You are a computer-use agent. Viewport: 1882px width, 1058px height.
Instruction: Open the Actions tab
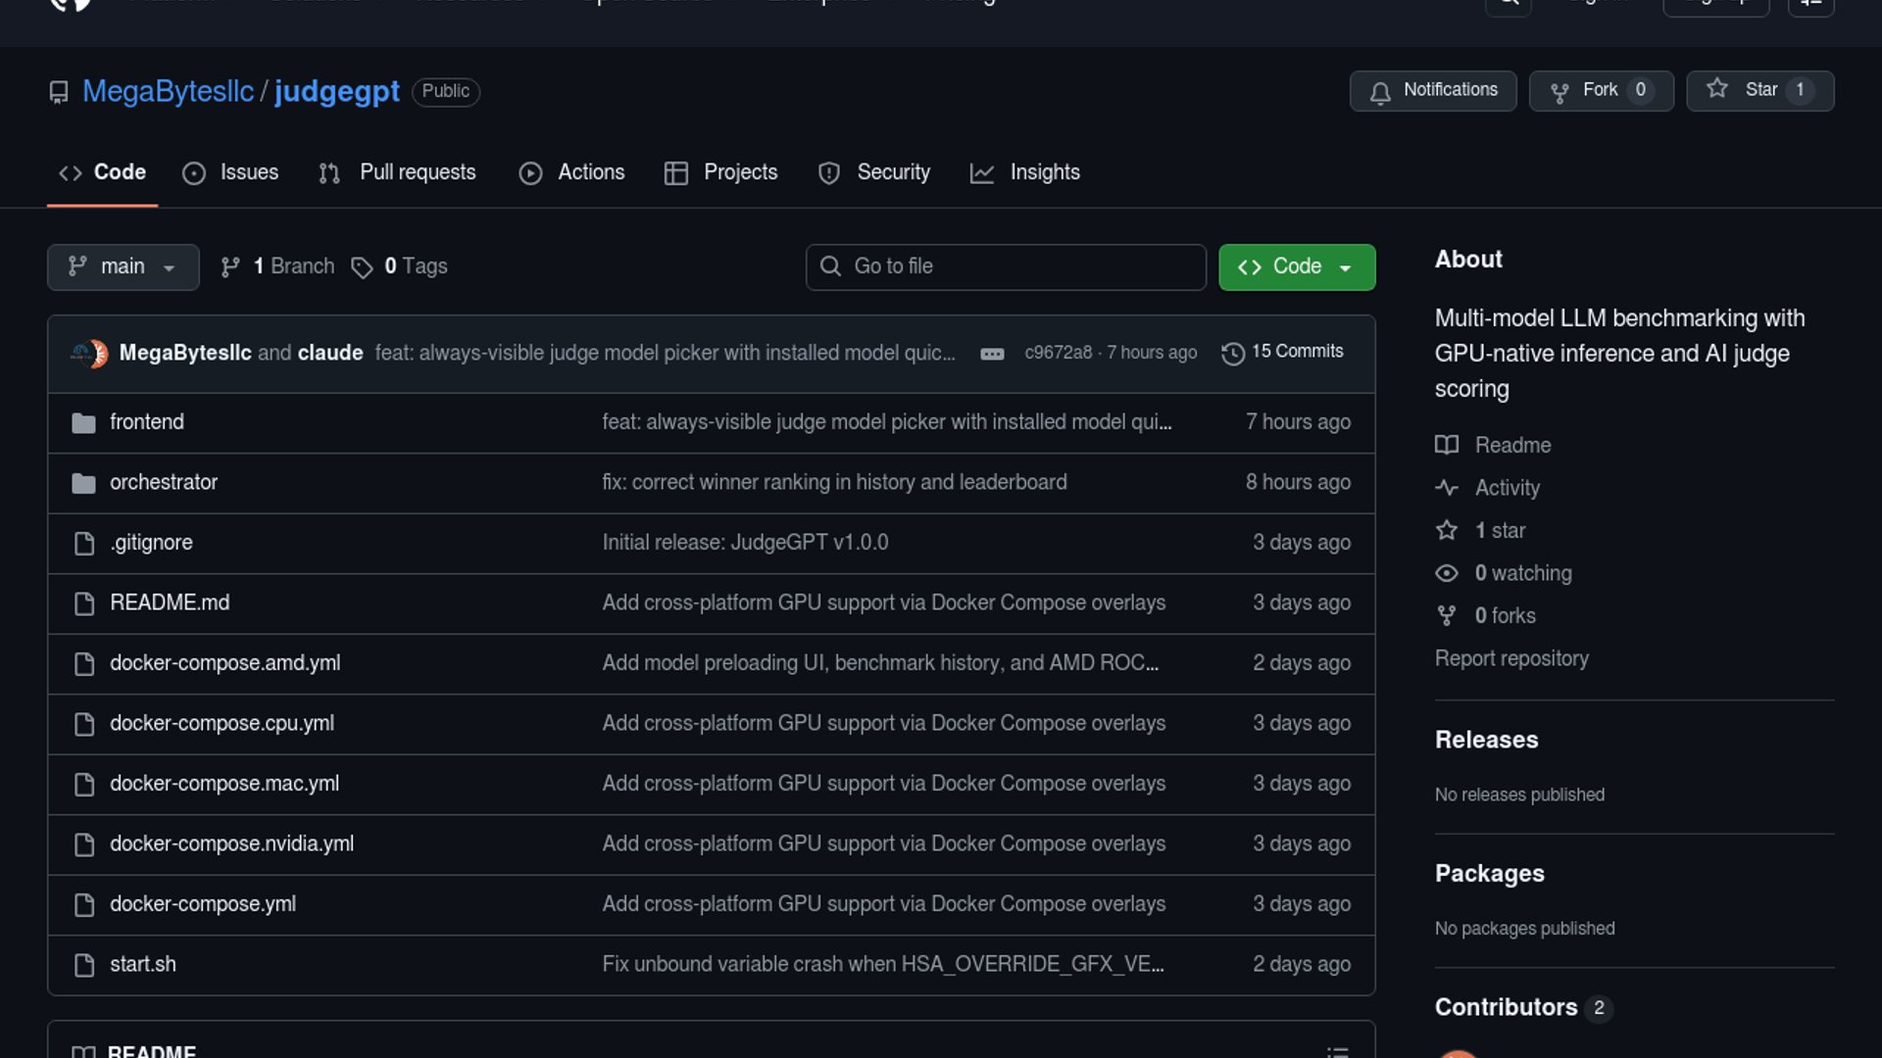coord(572,172)
